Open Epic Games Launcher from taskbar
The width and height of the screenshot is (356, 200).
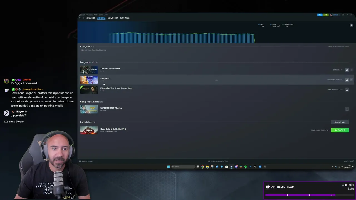point(255,167)
